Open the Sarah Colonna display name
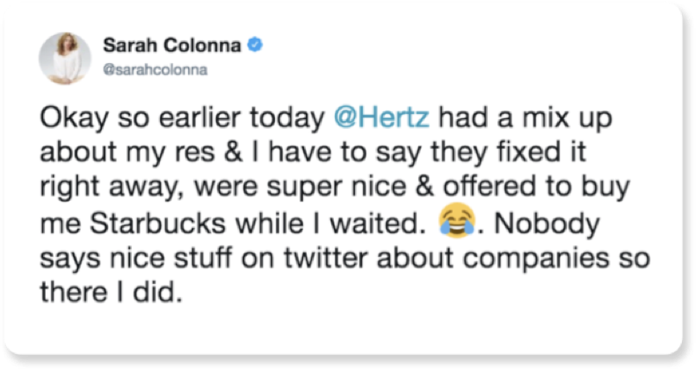696x370 pixels. tap(171, 46)
